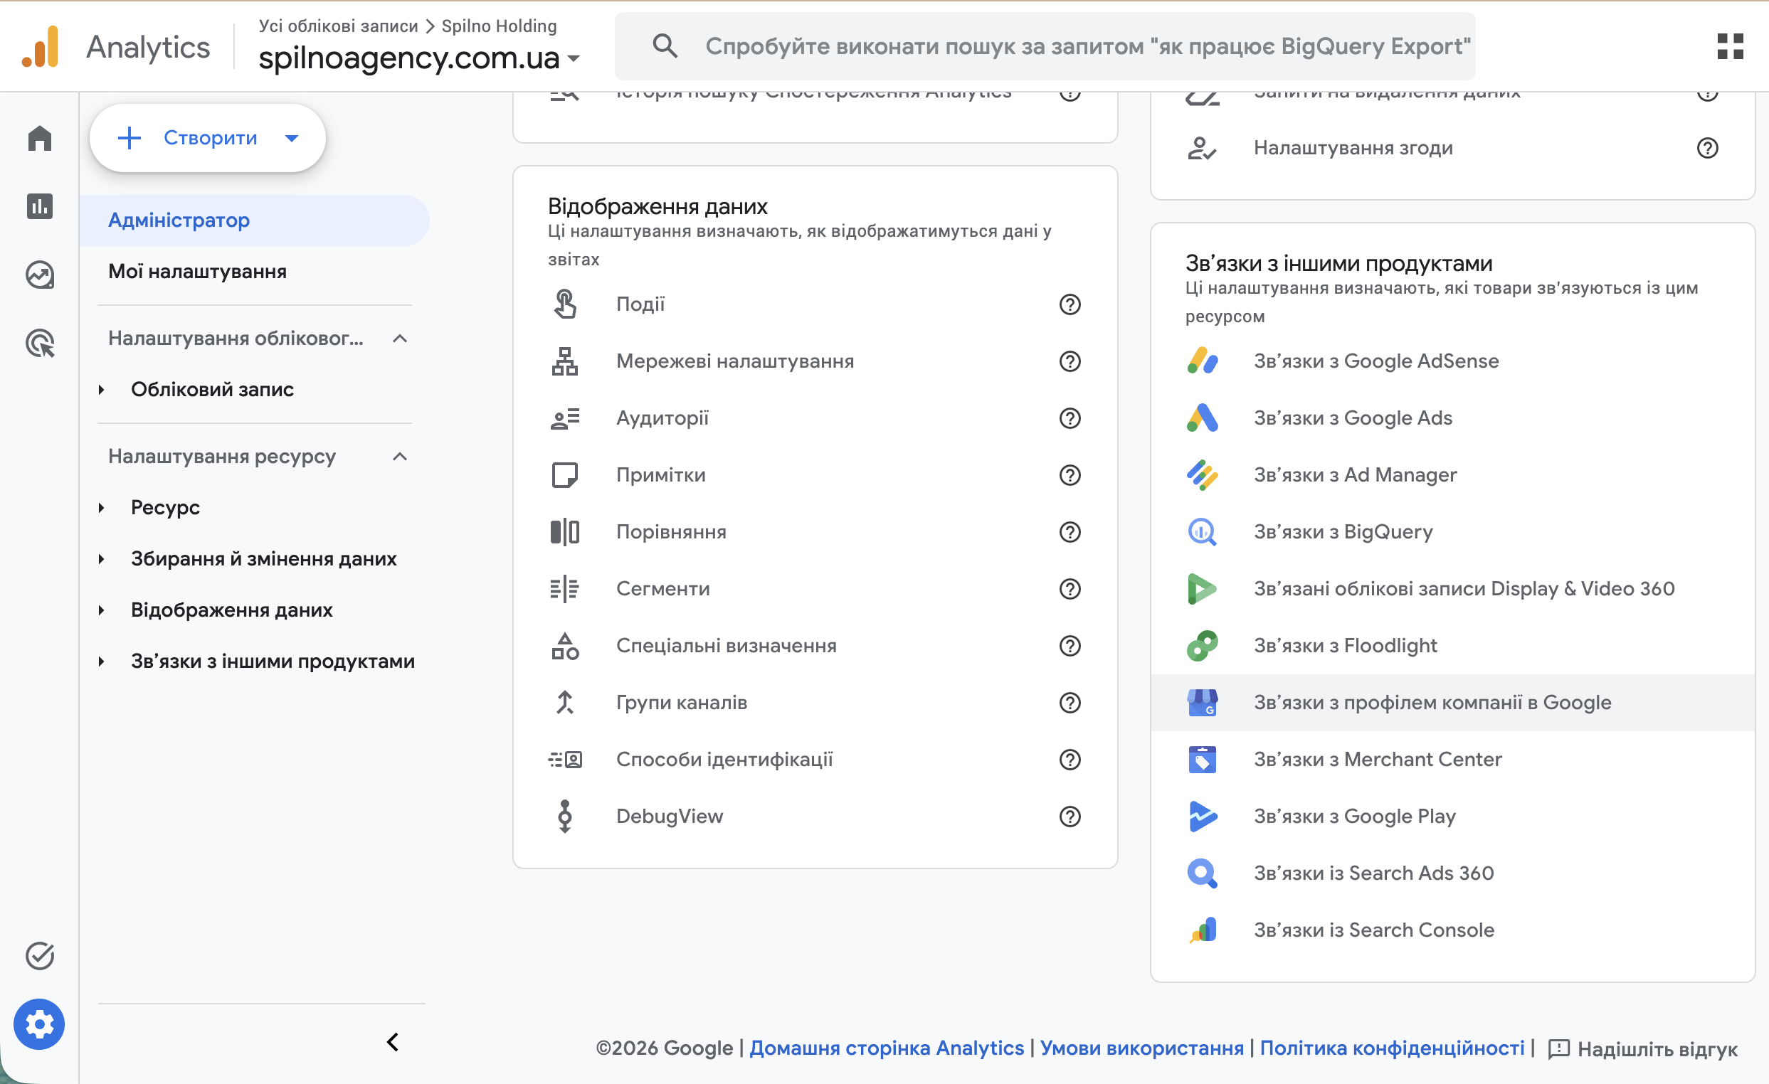
Task: Open Зв'язки із Search Ads 360
Action: coord(1452,872)
